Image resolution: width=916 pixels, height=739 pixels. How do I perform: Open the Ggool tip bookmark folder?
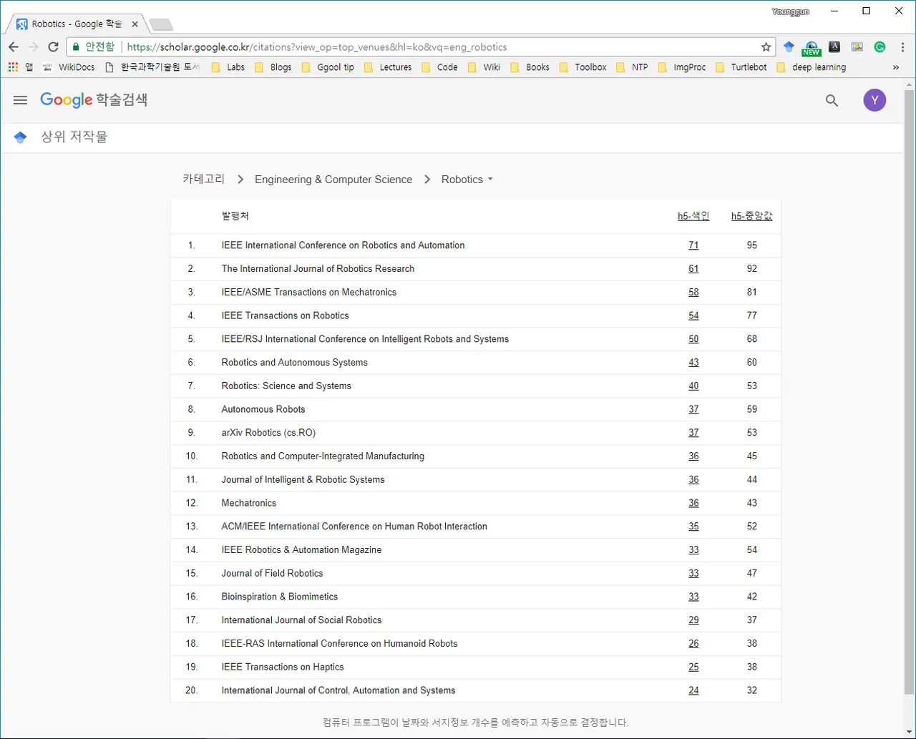click(328, 67)
